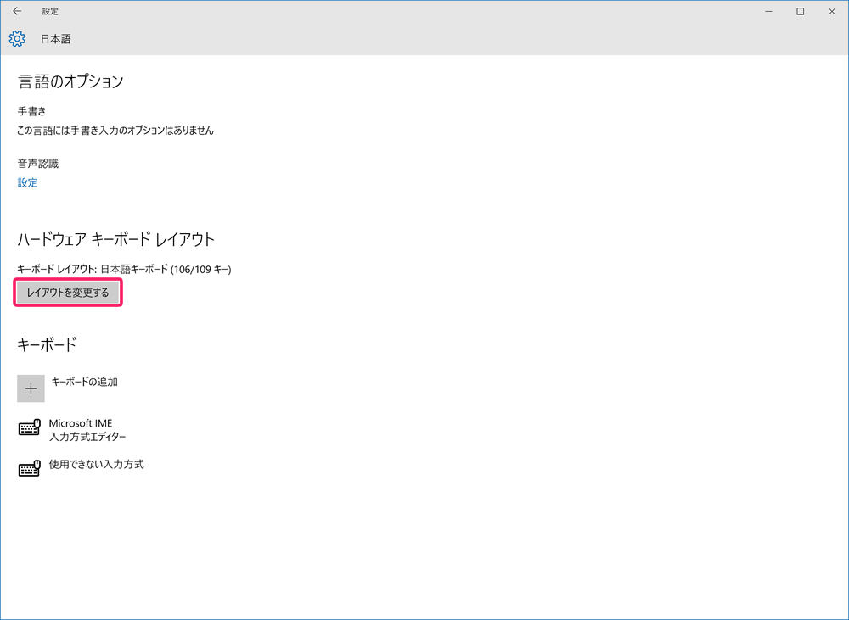Close the 設定 window
849x620 pixels.
coord(832,11)
